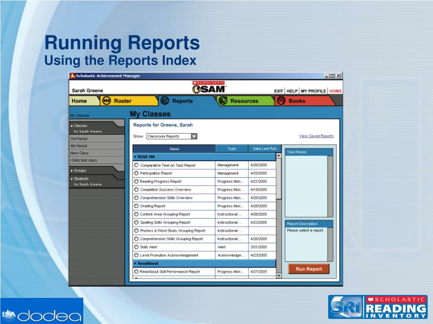This screenshot has height=324, width=433.
Task: Click the Resources tab icon
Action: point(223,101)
